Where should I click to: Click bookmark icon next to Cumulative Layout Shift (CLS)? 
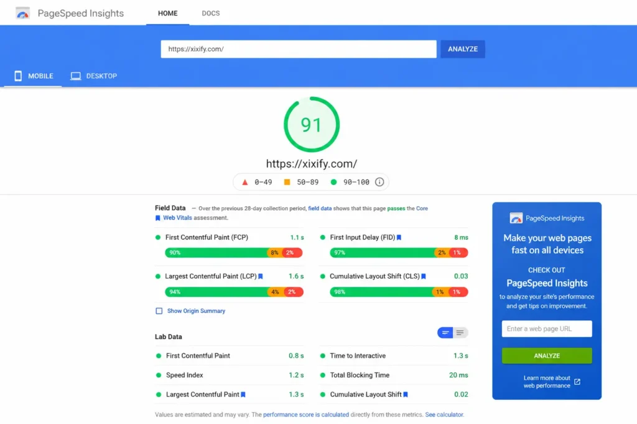(423, 276)
